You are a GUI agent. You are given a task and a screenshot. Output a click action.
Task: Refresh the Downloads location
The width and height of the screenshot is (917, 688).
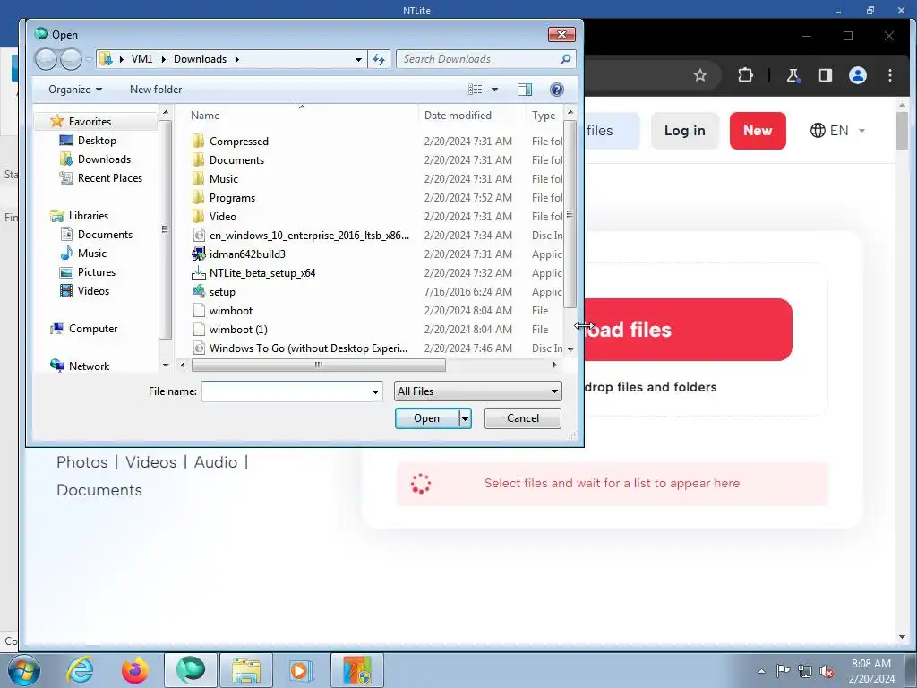pyautogui.click(x=379, y=59)
